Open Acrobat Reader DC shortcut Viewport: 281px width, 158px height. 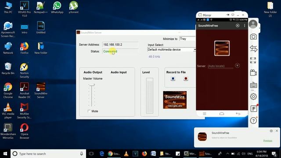pyautogui.click(x=25, y=91)
